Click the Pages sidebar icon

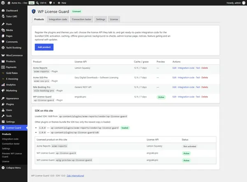pyautogui.click(x=3, y=36)
